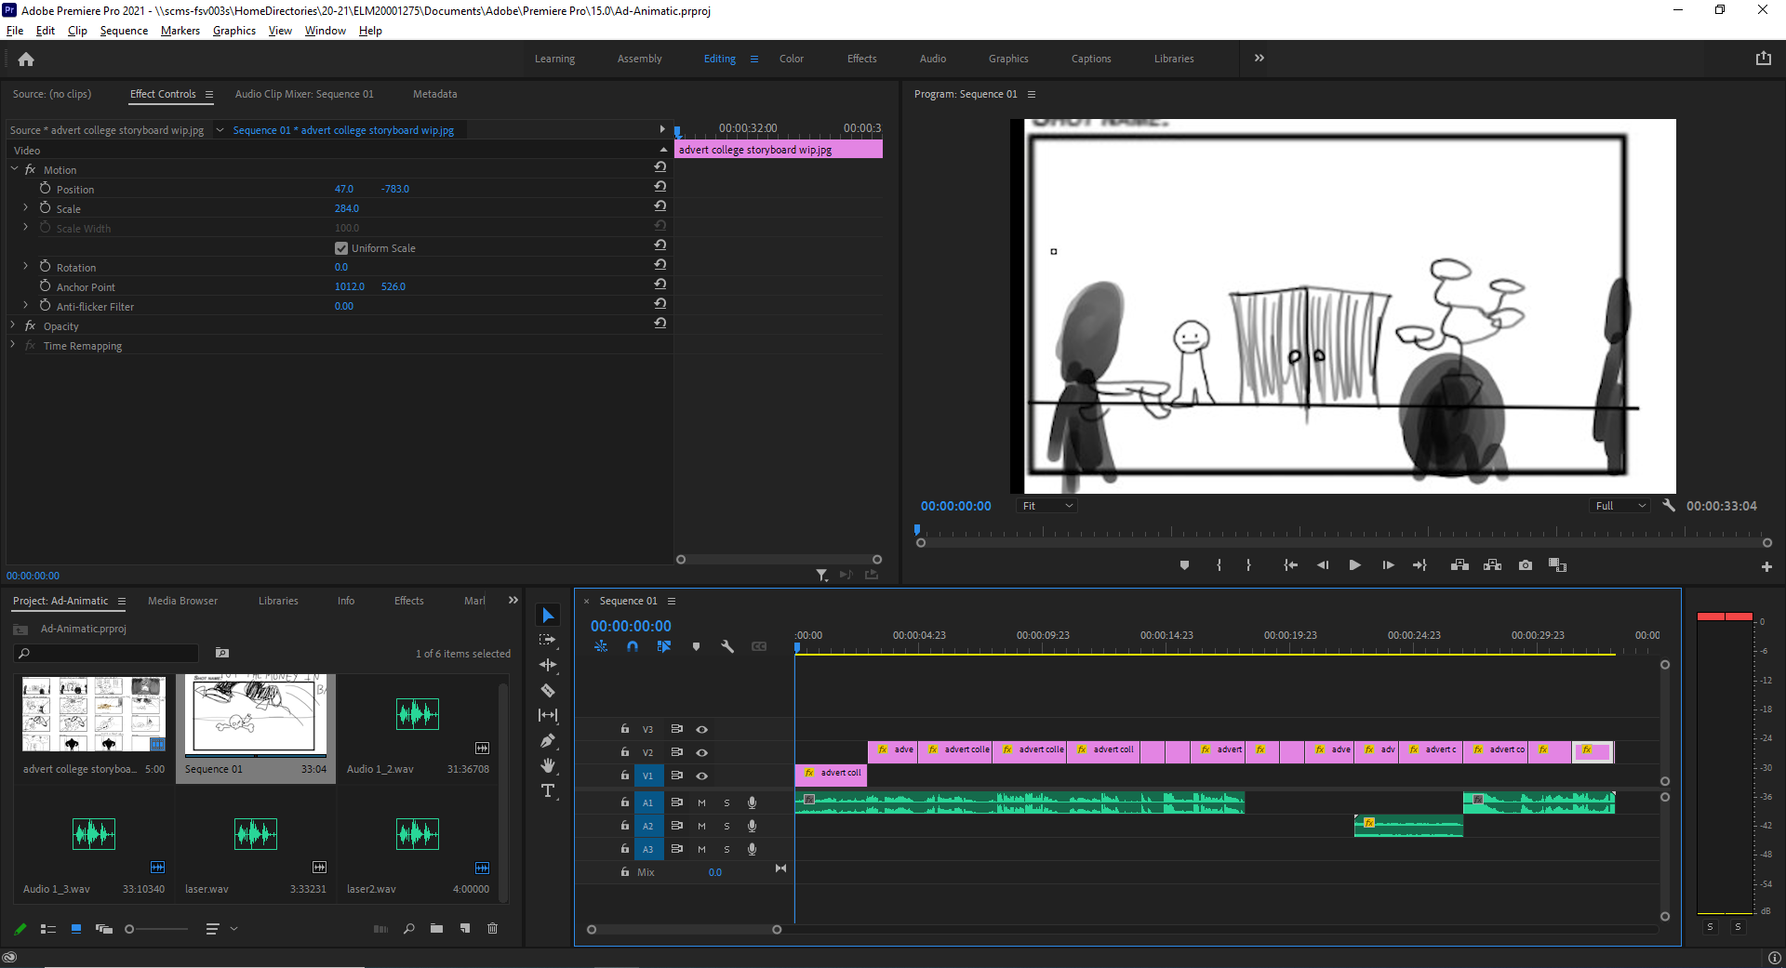
Task: Reset the Scale parameter with its reset arrow
Action: pos(660,206)
